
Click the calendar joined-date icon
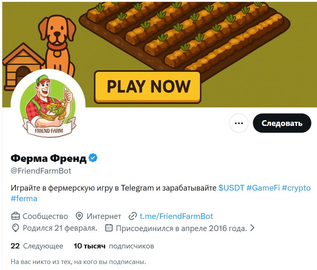(109, 228)
